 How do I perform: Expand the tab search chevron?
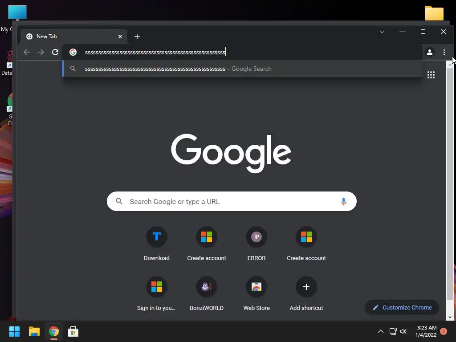[382, 32]
